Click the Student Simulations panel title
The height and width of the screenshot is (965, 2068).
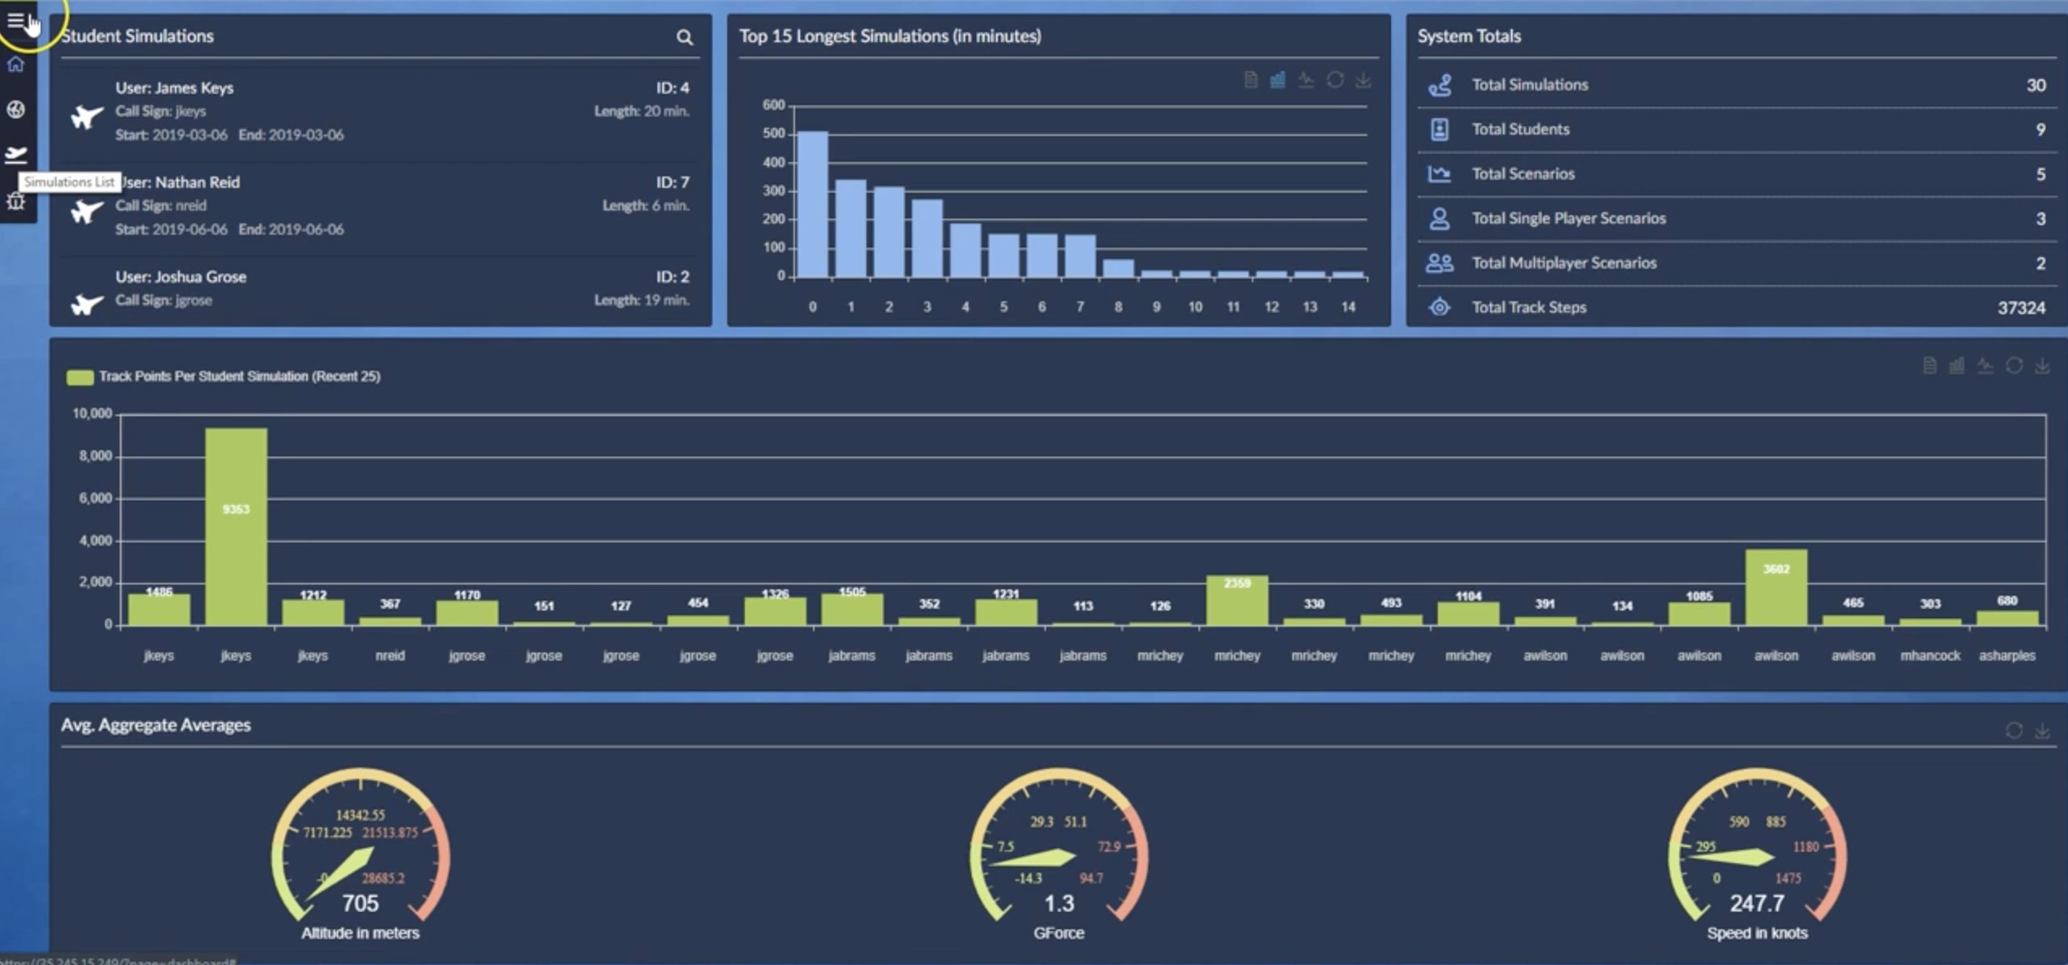click(138, 36)
